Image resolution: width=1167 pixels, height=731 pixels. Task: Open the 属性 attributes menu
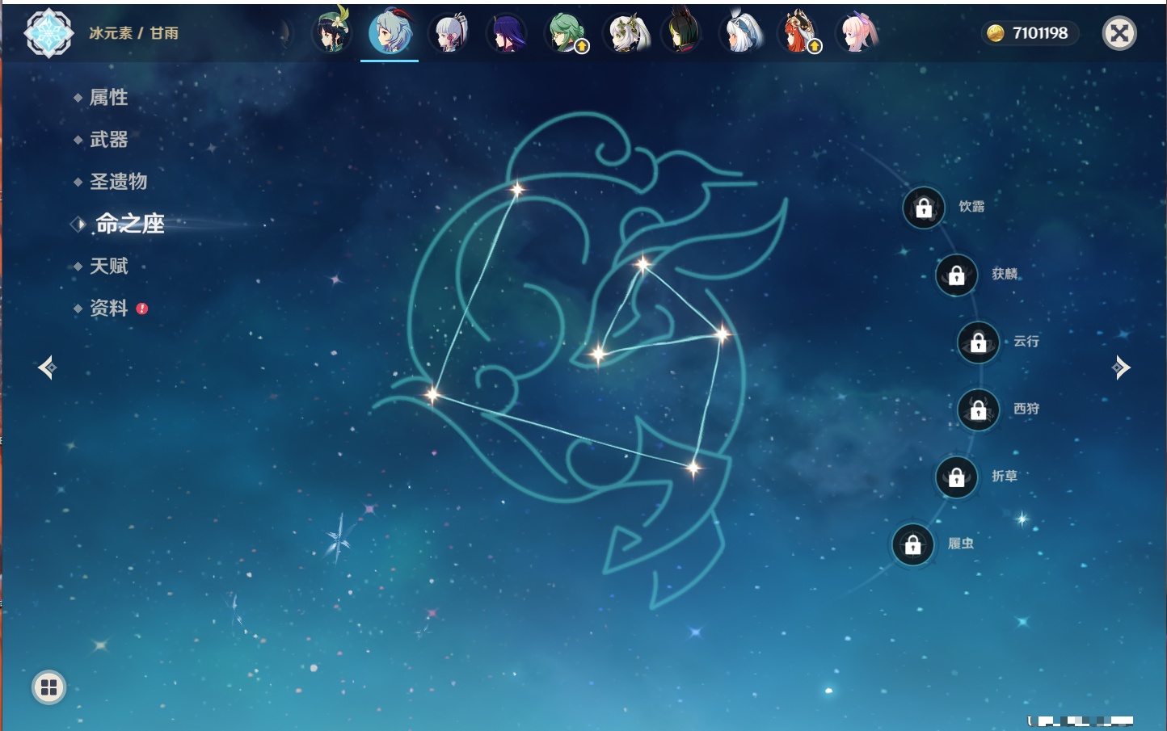coord(108,98)
